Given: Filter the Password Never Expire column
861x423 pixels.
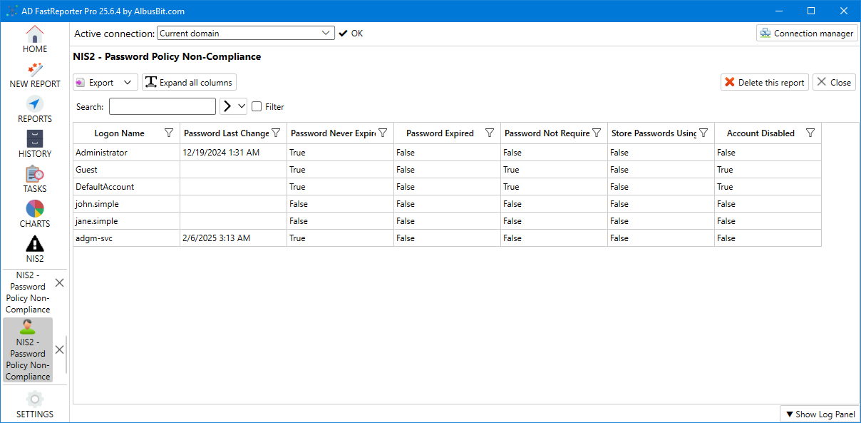Looking at the screenshot, I should click(x=383, y=133).
